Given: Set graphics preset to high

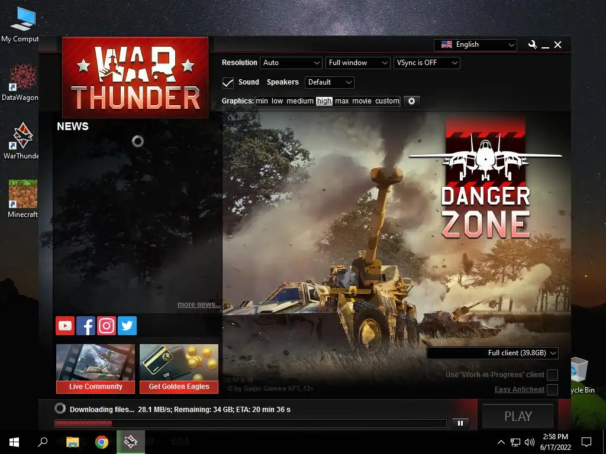Looking at the screenshot, I should pyautogui.click(x=324, y=101).
